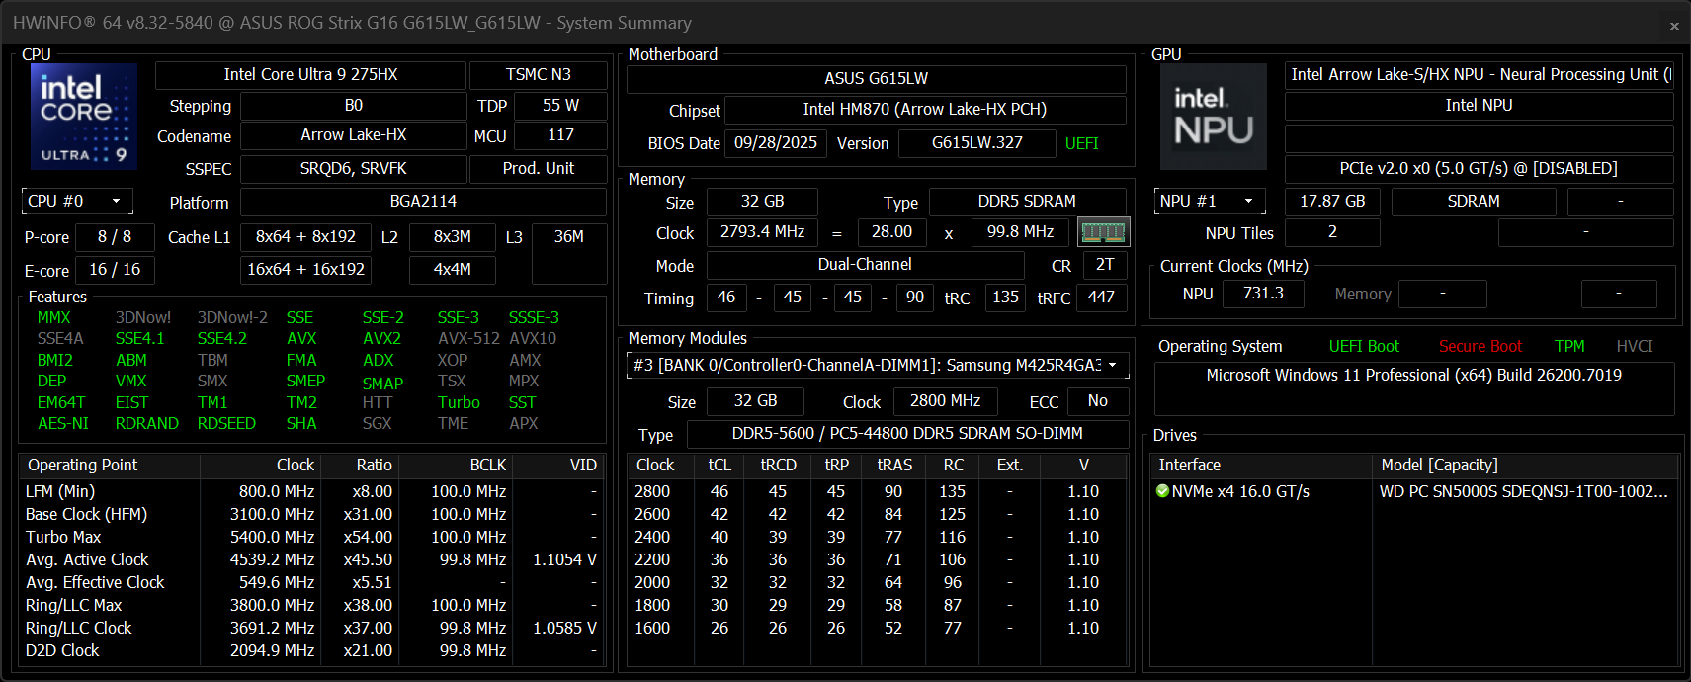
Task: Open the NPU #1 selector dropdown
Action: (1210, 202)
